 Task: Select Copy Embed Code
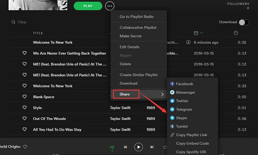tap(192, 143)
